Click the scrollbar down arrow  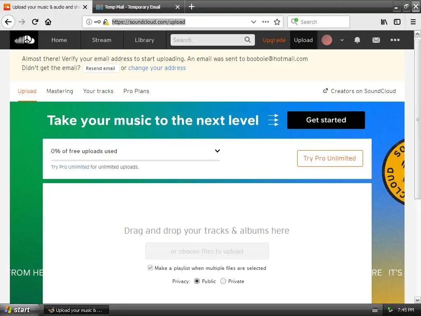(417, 300)
